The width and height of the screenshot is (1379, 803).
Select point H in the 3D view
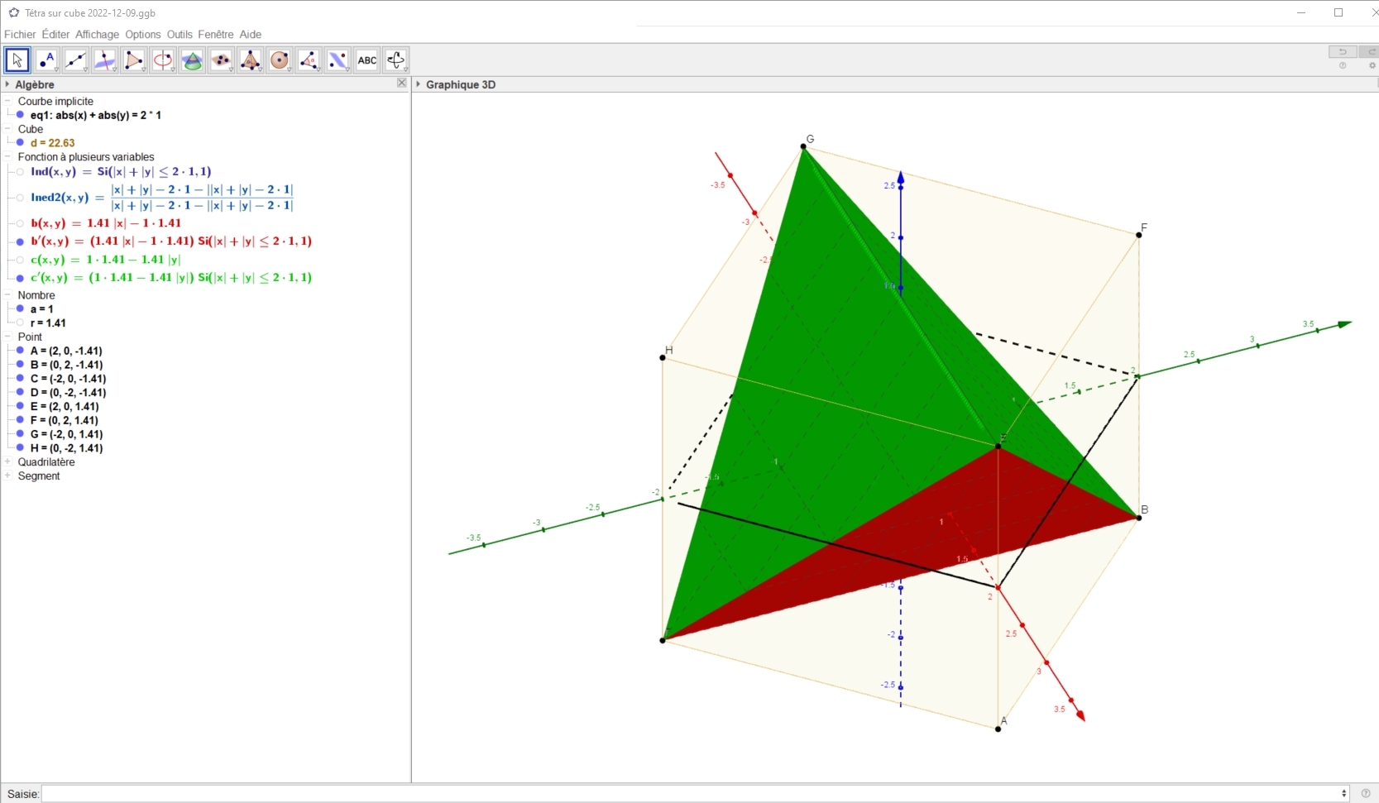point(663,357)
